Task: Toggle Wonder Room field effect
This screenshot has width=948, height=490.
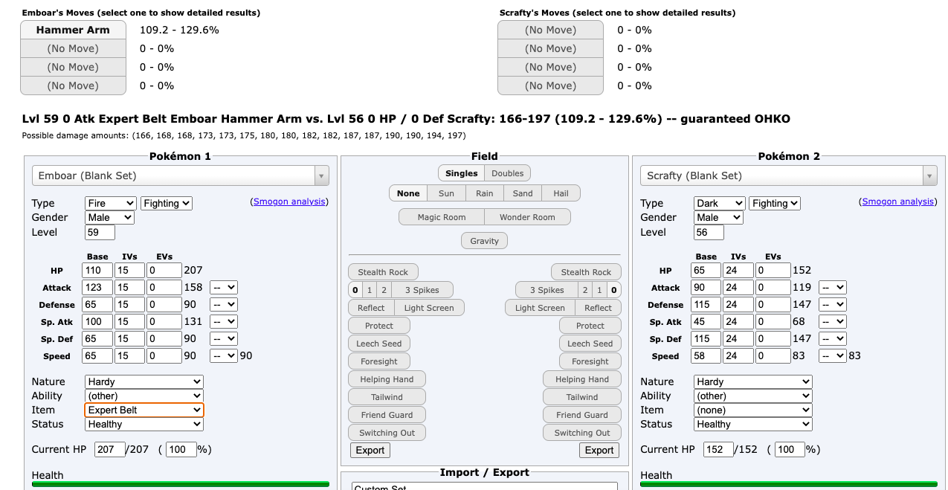Action: [527, 217]
